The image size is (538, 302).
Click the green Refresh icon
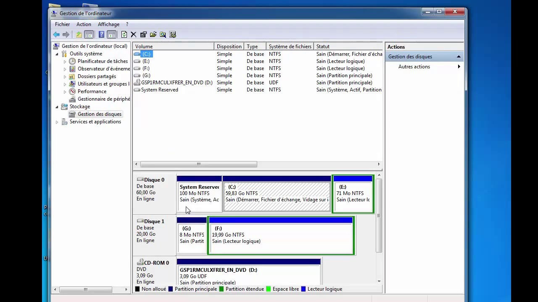124,34
